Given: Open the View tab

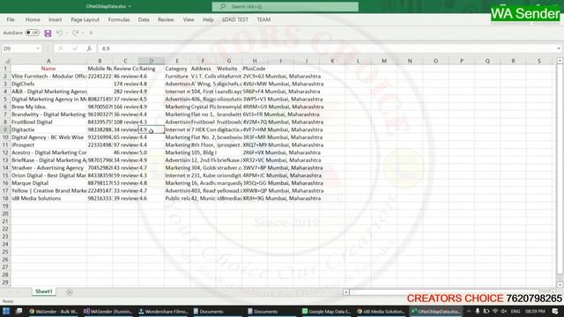Looking at the screenshot, I should coord(189,19).
